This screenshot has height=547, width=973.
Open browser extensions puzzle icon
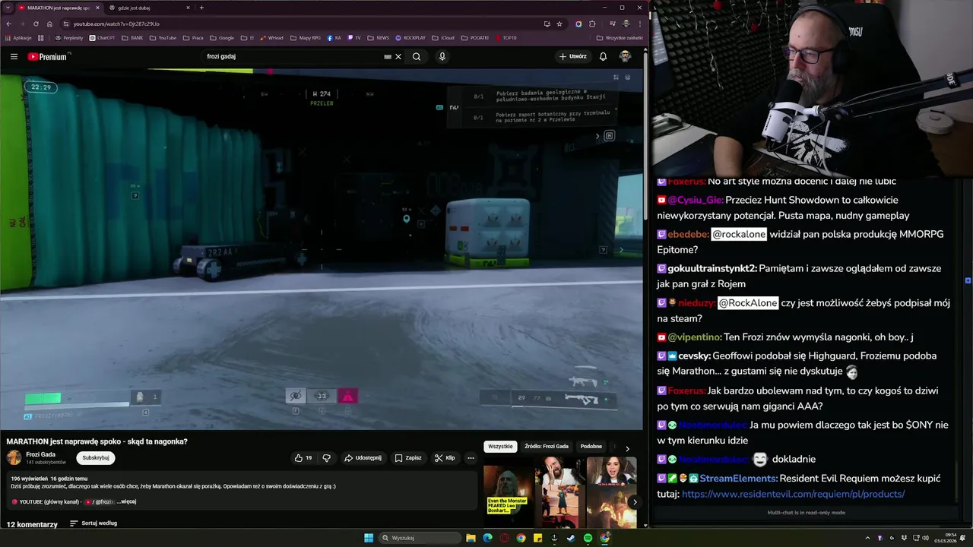pyautogui.click(x=592, y=24)
